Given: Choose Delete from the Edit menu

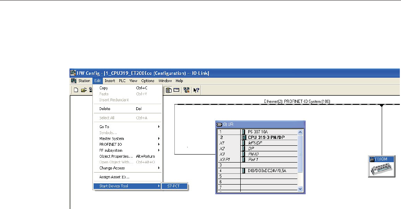Looking at the screenshot, I should [x=128, y=109].
